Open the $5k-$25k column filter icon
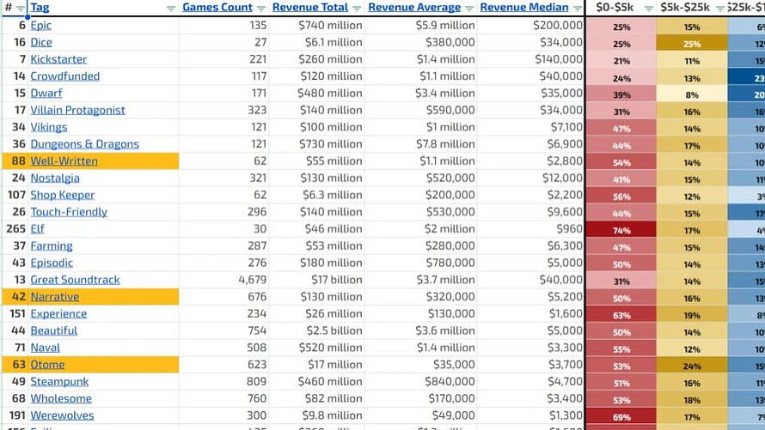Image resolution: width=765 pixels, height=430 pixels. [720, 9]
